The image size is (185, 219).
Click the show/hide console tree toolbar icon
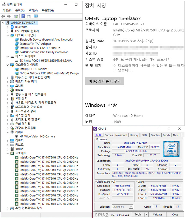tap(16, 16)
